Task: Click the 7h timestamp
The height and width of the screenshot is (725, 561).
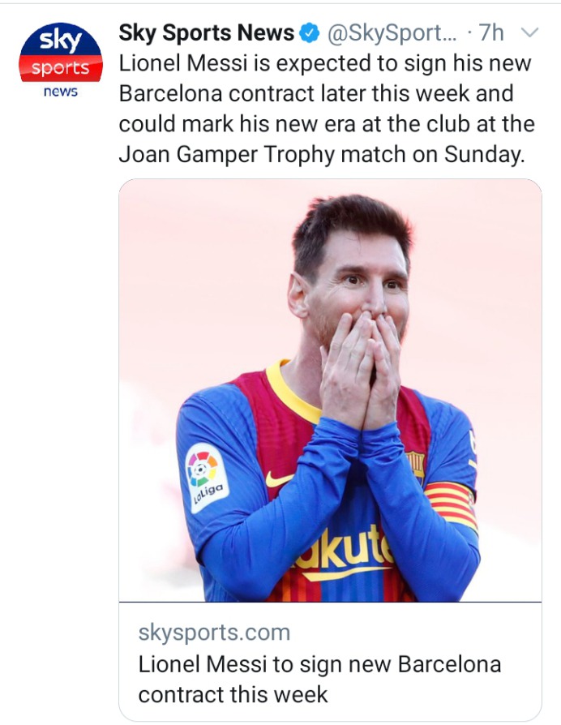Action: (x=491, y=32)
